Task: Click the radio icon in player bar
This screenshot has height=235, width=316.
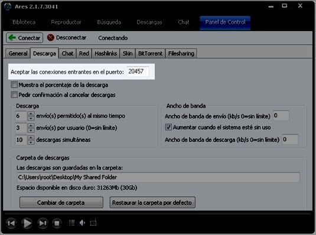Action: pyautogui.click(x=93, y=222)
